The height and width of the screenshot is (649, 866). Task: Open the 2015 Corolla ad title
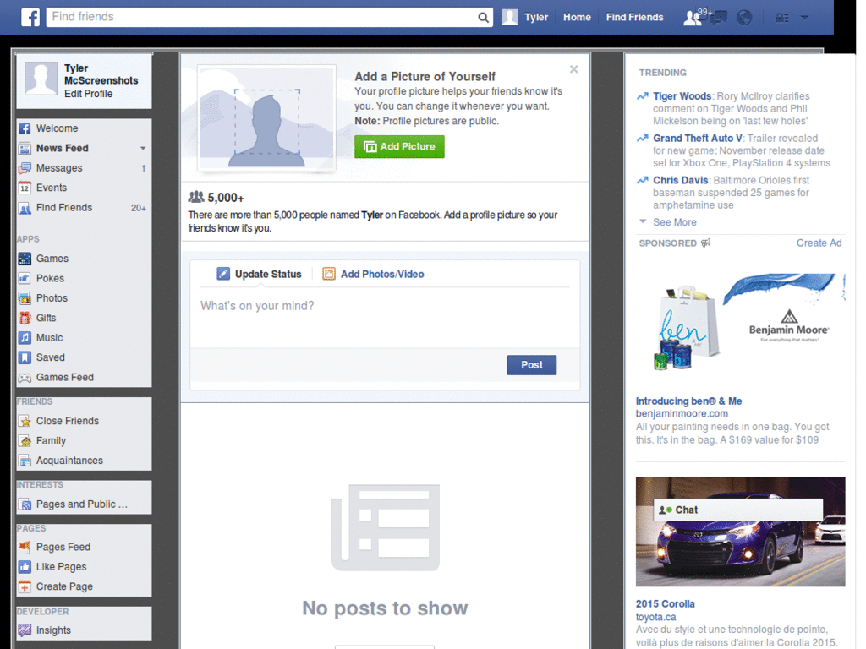click(x=665, y=603)
